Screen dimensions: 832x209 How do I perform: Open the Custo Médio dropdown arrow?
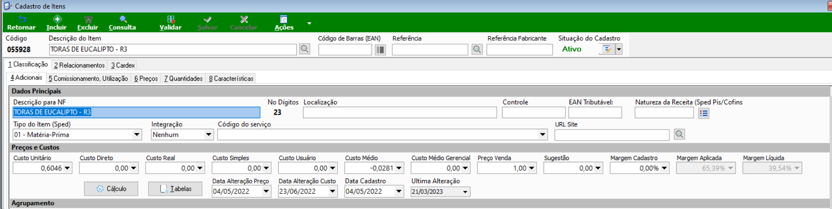click(x=399, y=168)
